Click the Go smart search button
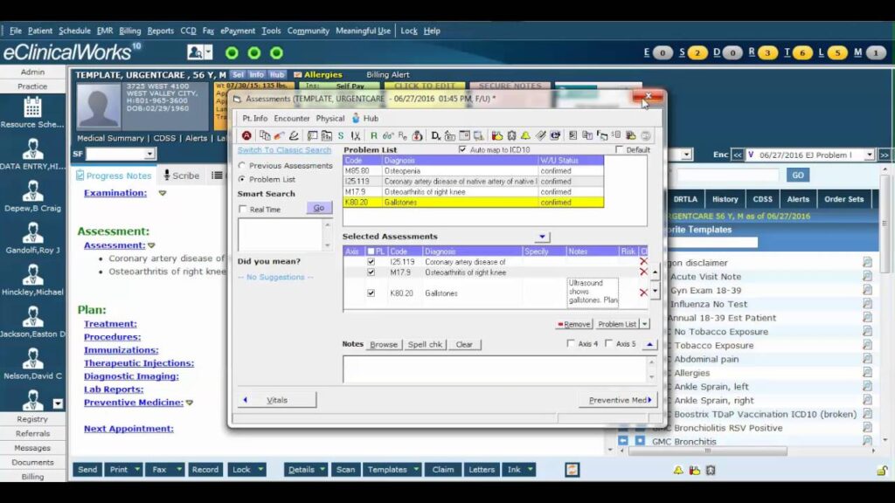 tap(318, 208)
